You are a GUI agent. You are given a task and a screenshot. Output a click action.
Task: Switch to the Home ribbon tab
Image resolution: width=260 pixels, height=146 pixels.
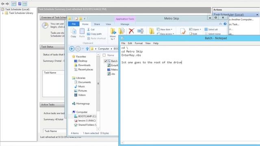[85, 24]
